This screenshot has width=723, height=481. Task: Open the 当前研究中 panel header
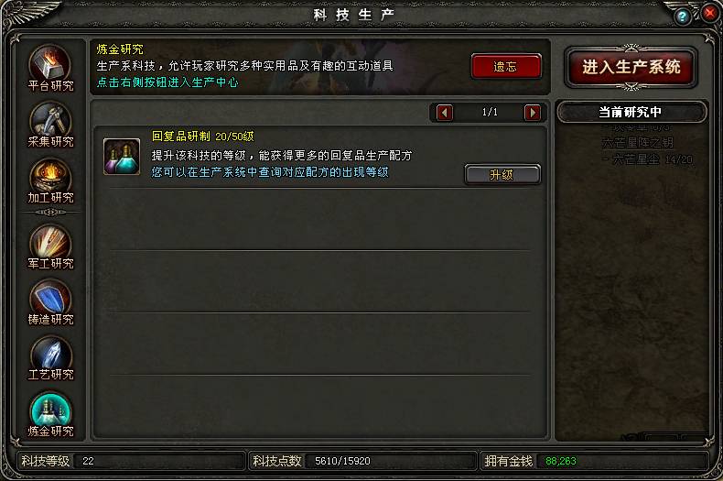pos(631,112)
